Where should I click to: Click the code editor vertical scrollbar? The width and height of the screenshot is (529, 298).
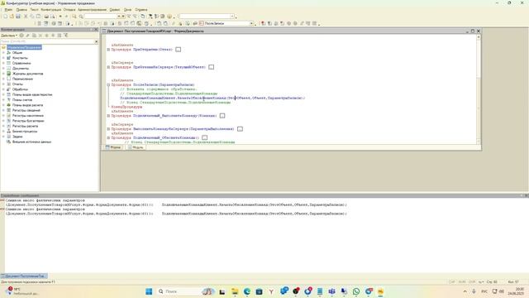click(479, 90)
